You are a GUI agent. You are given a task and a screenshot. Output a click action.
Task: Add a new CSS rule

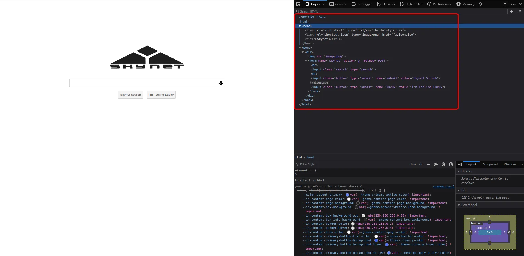pos(428,164)
